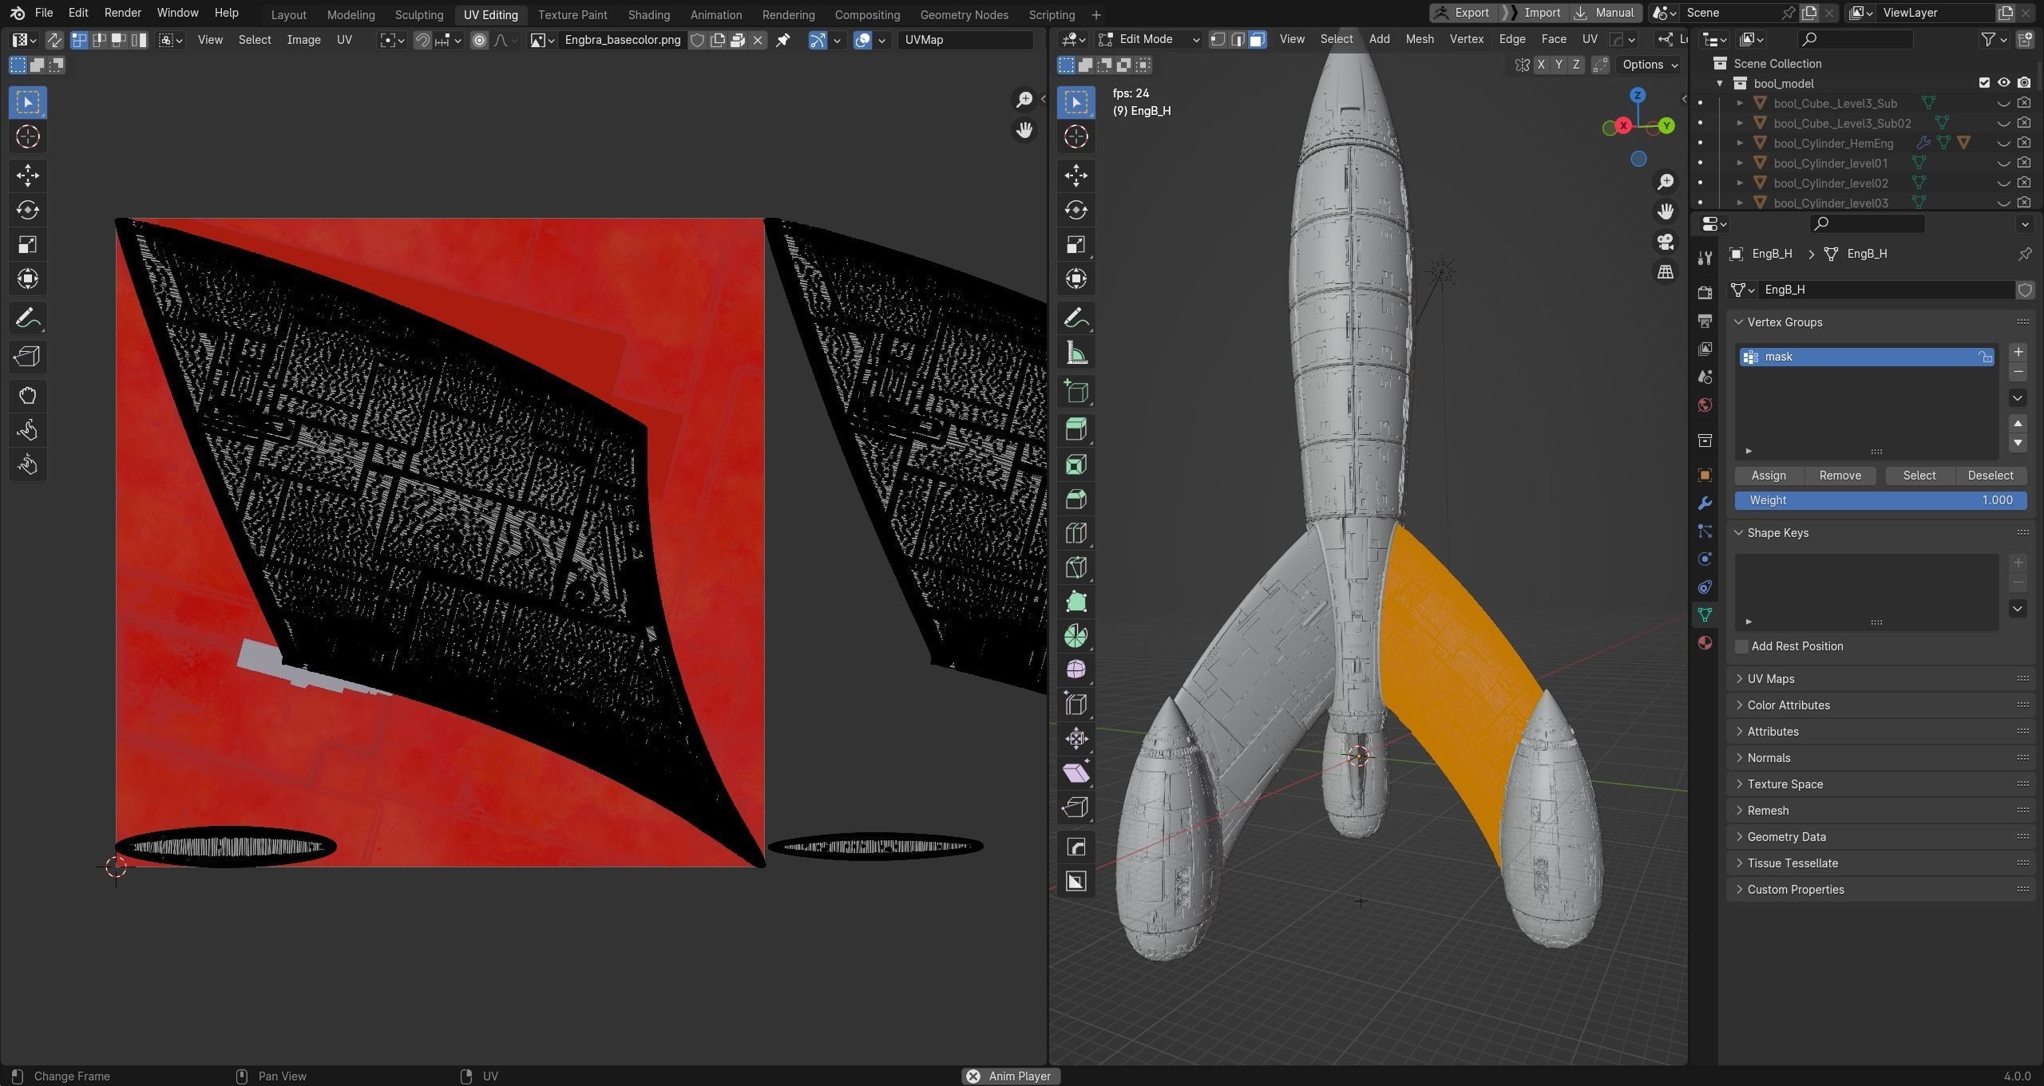Select the Knife tool in viewport toolbar

[1075, 567]
